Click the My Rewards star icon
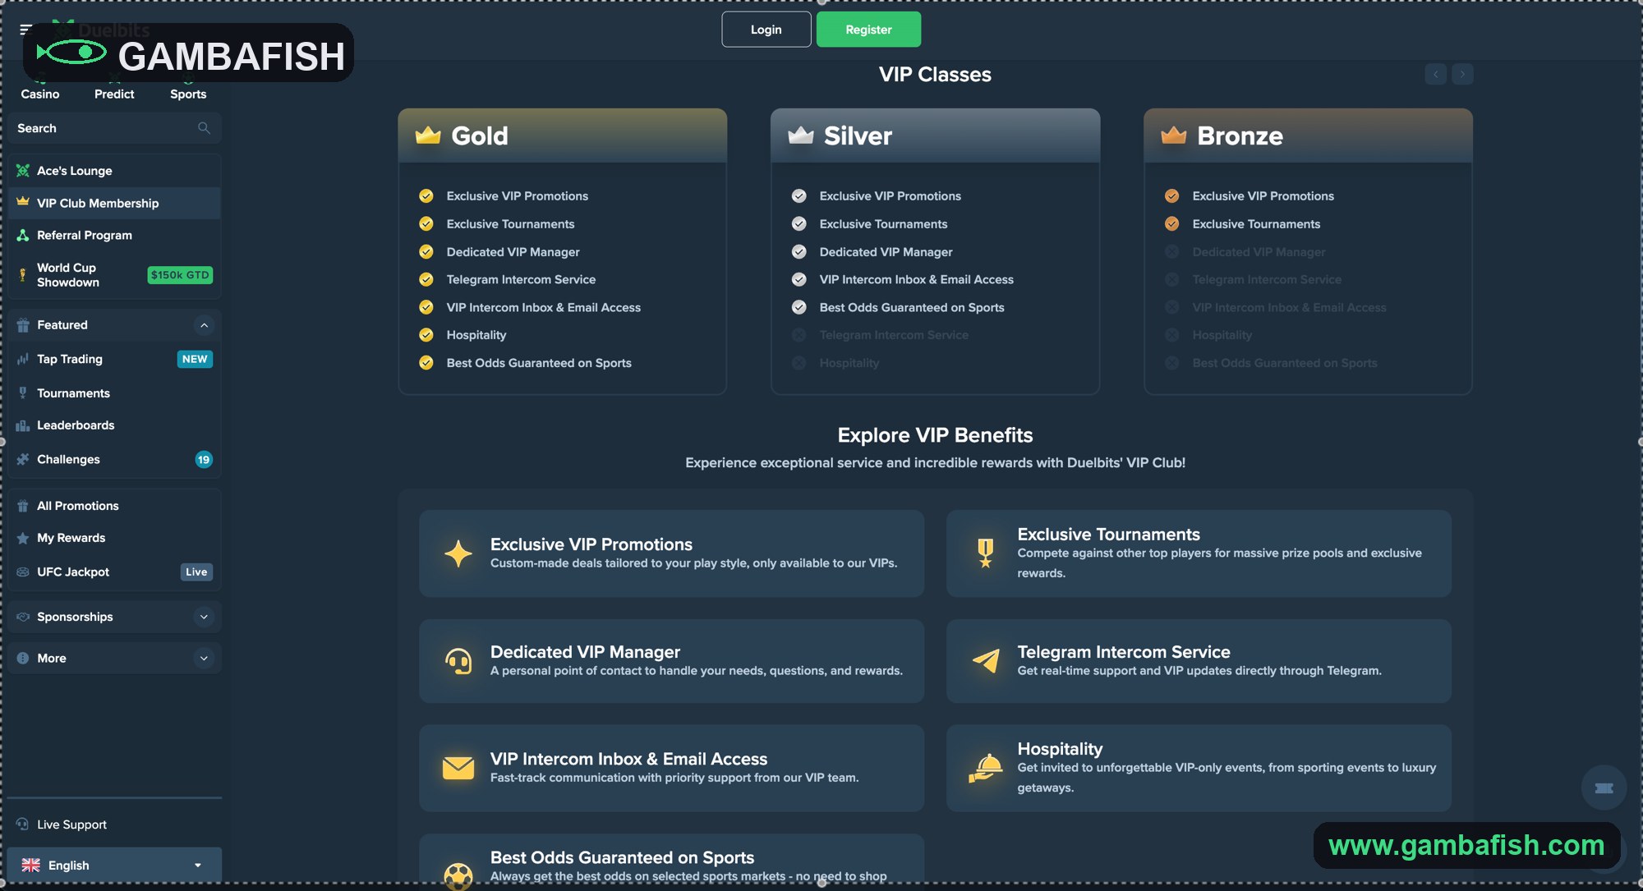 [x=23, y=538]
